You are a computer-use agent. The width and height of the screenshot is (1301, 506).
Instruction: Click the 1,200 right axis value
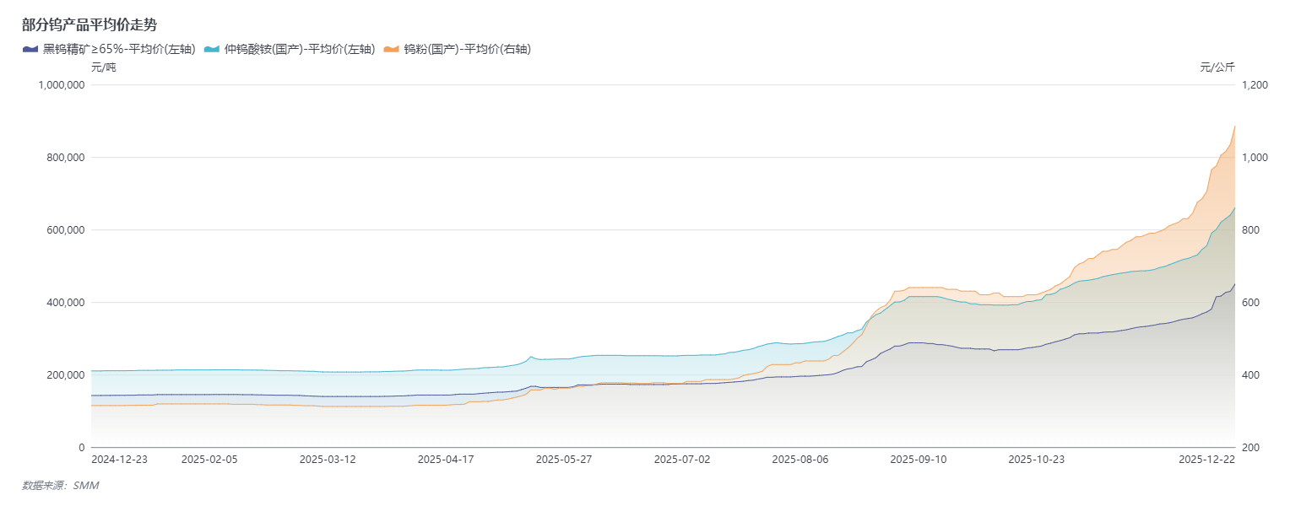[x=1255, y=85]
